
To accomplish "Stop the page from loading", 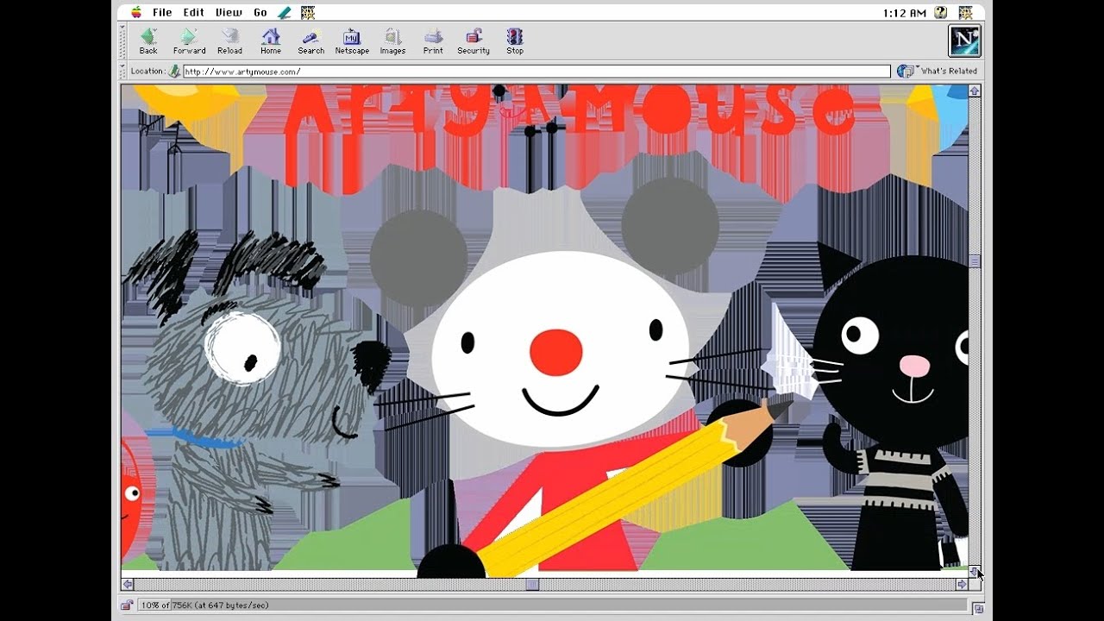I will point(515,41).
